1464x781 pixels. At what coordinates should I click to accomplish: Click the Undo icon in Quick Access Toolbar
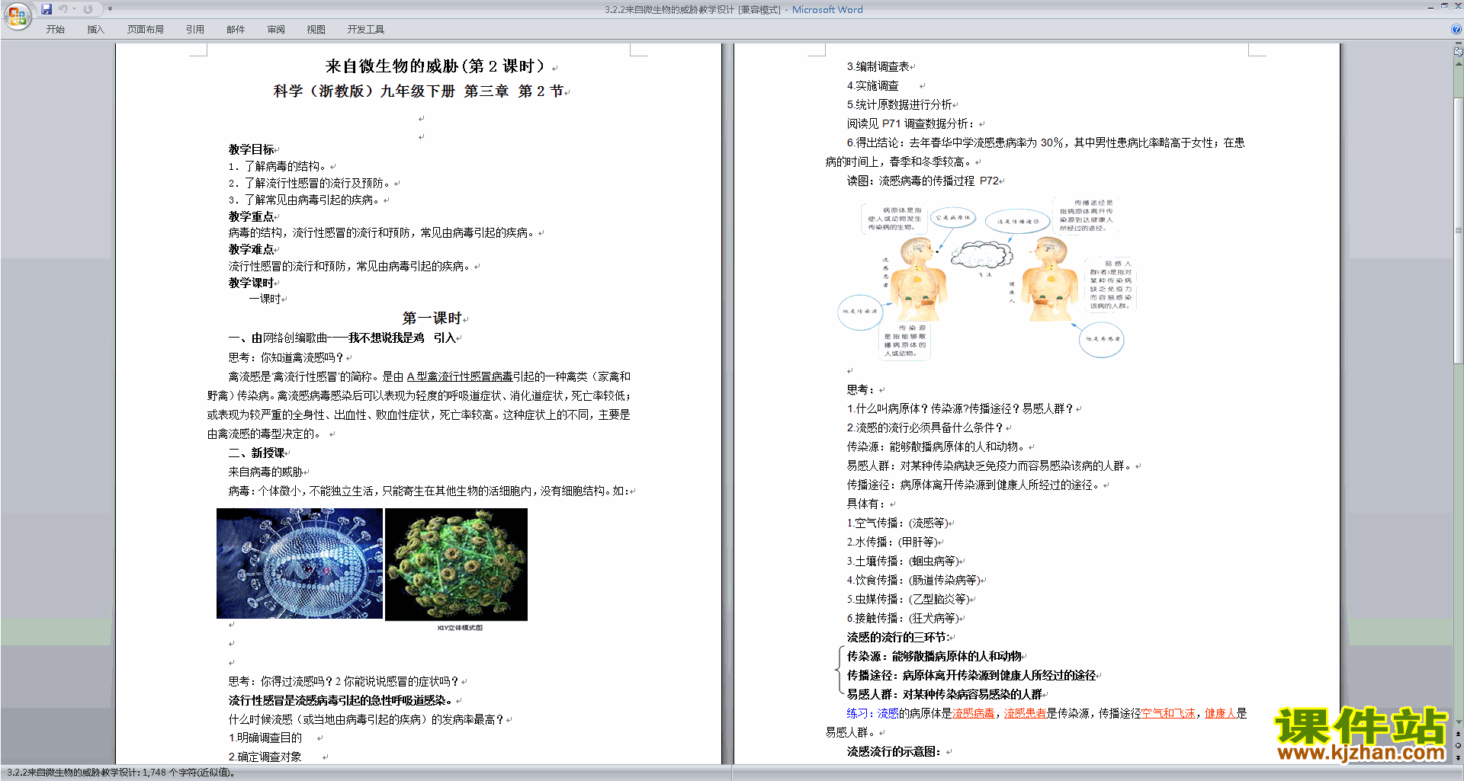pyautogui.click(x=63, y=9)
